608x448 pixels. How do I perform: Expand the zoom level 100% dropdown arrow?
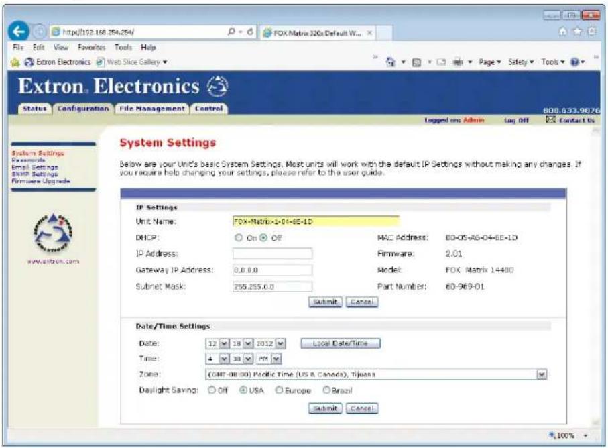coord(585,435)
